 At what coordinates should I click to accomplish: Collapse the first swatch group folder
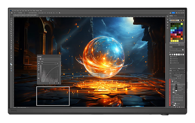170,22
